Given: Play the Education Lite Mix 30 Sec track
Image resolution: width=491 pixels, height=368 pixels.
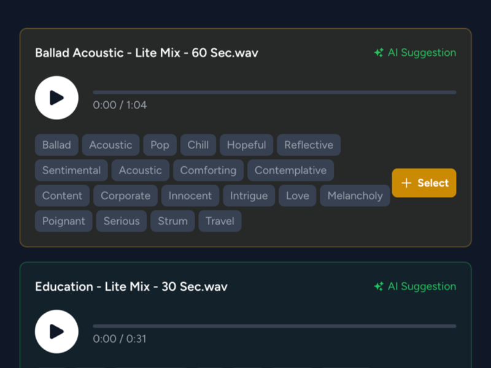Looking at the screenshot, I should click(x=56, y=331).
